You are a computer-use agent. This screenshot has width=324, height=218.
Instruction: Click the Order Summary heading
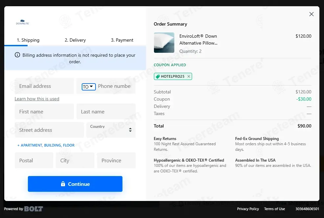click(x=170, y=24)
